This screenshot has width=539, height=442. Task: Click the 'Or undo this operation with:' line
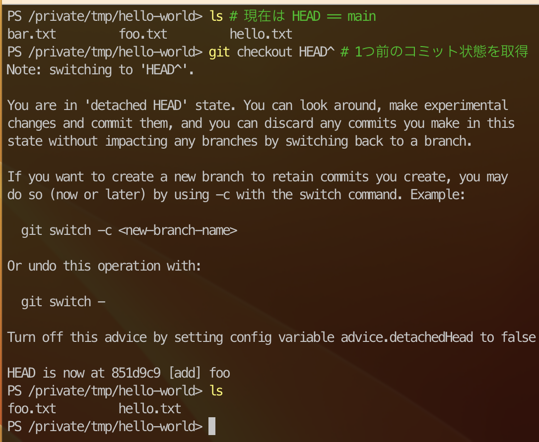pos(104,266)
